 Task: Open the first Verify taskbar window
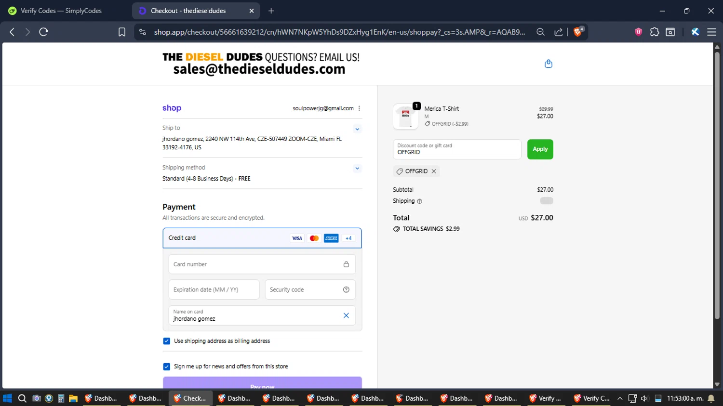tap(546, 398)
